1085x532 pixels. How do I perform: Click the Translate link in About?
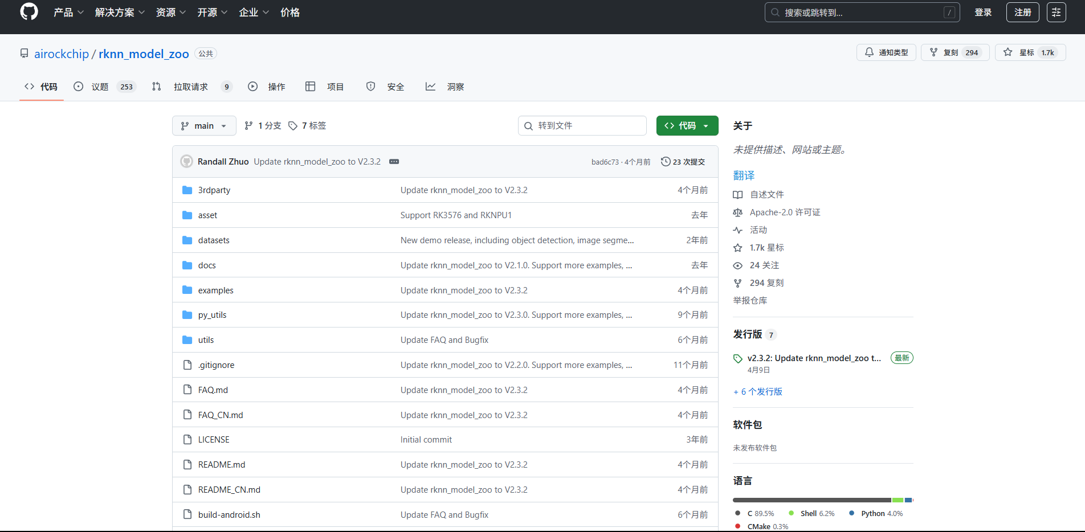(744, 175)
